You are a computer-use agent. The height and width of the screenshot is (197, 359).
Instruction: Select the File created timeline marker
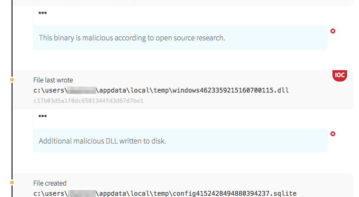12,182
